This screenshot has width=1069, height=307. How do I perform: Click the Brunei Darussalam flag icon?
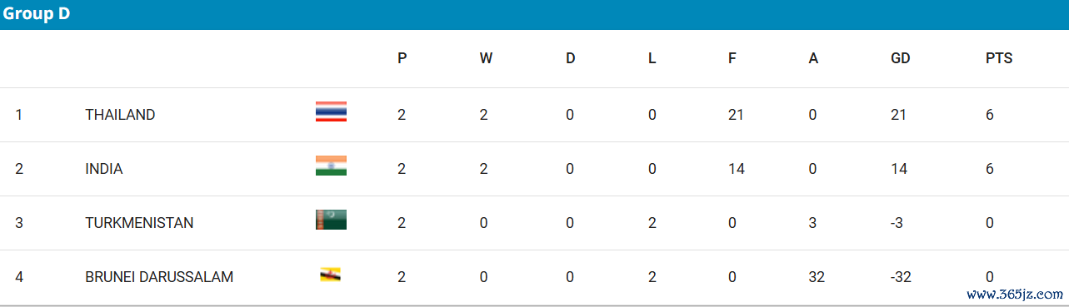tap(331, 274)
